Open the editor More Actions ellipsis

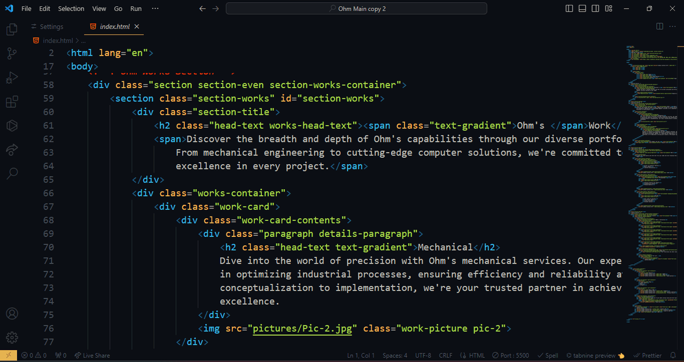(673, 26)
